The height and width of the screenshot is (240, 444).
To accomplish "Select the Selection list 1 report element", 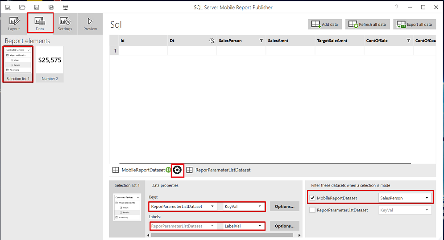I will click(18, 65).
